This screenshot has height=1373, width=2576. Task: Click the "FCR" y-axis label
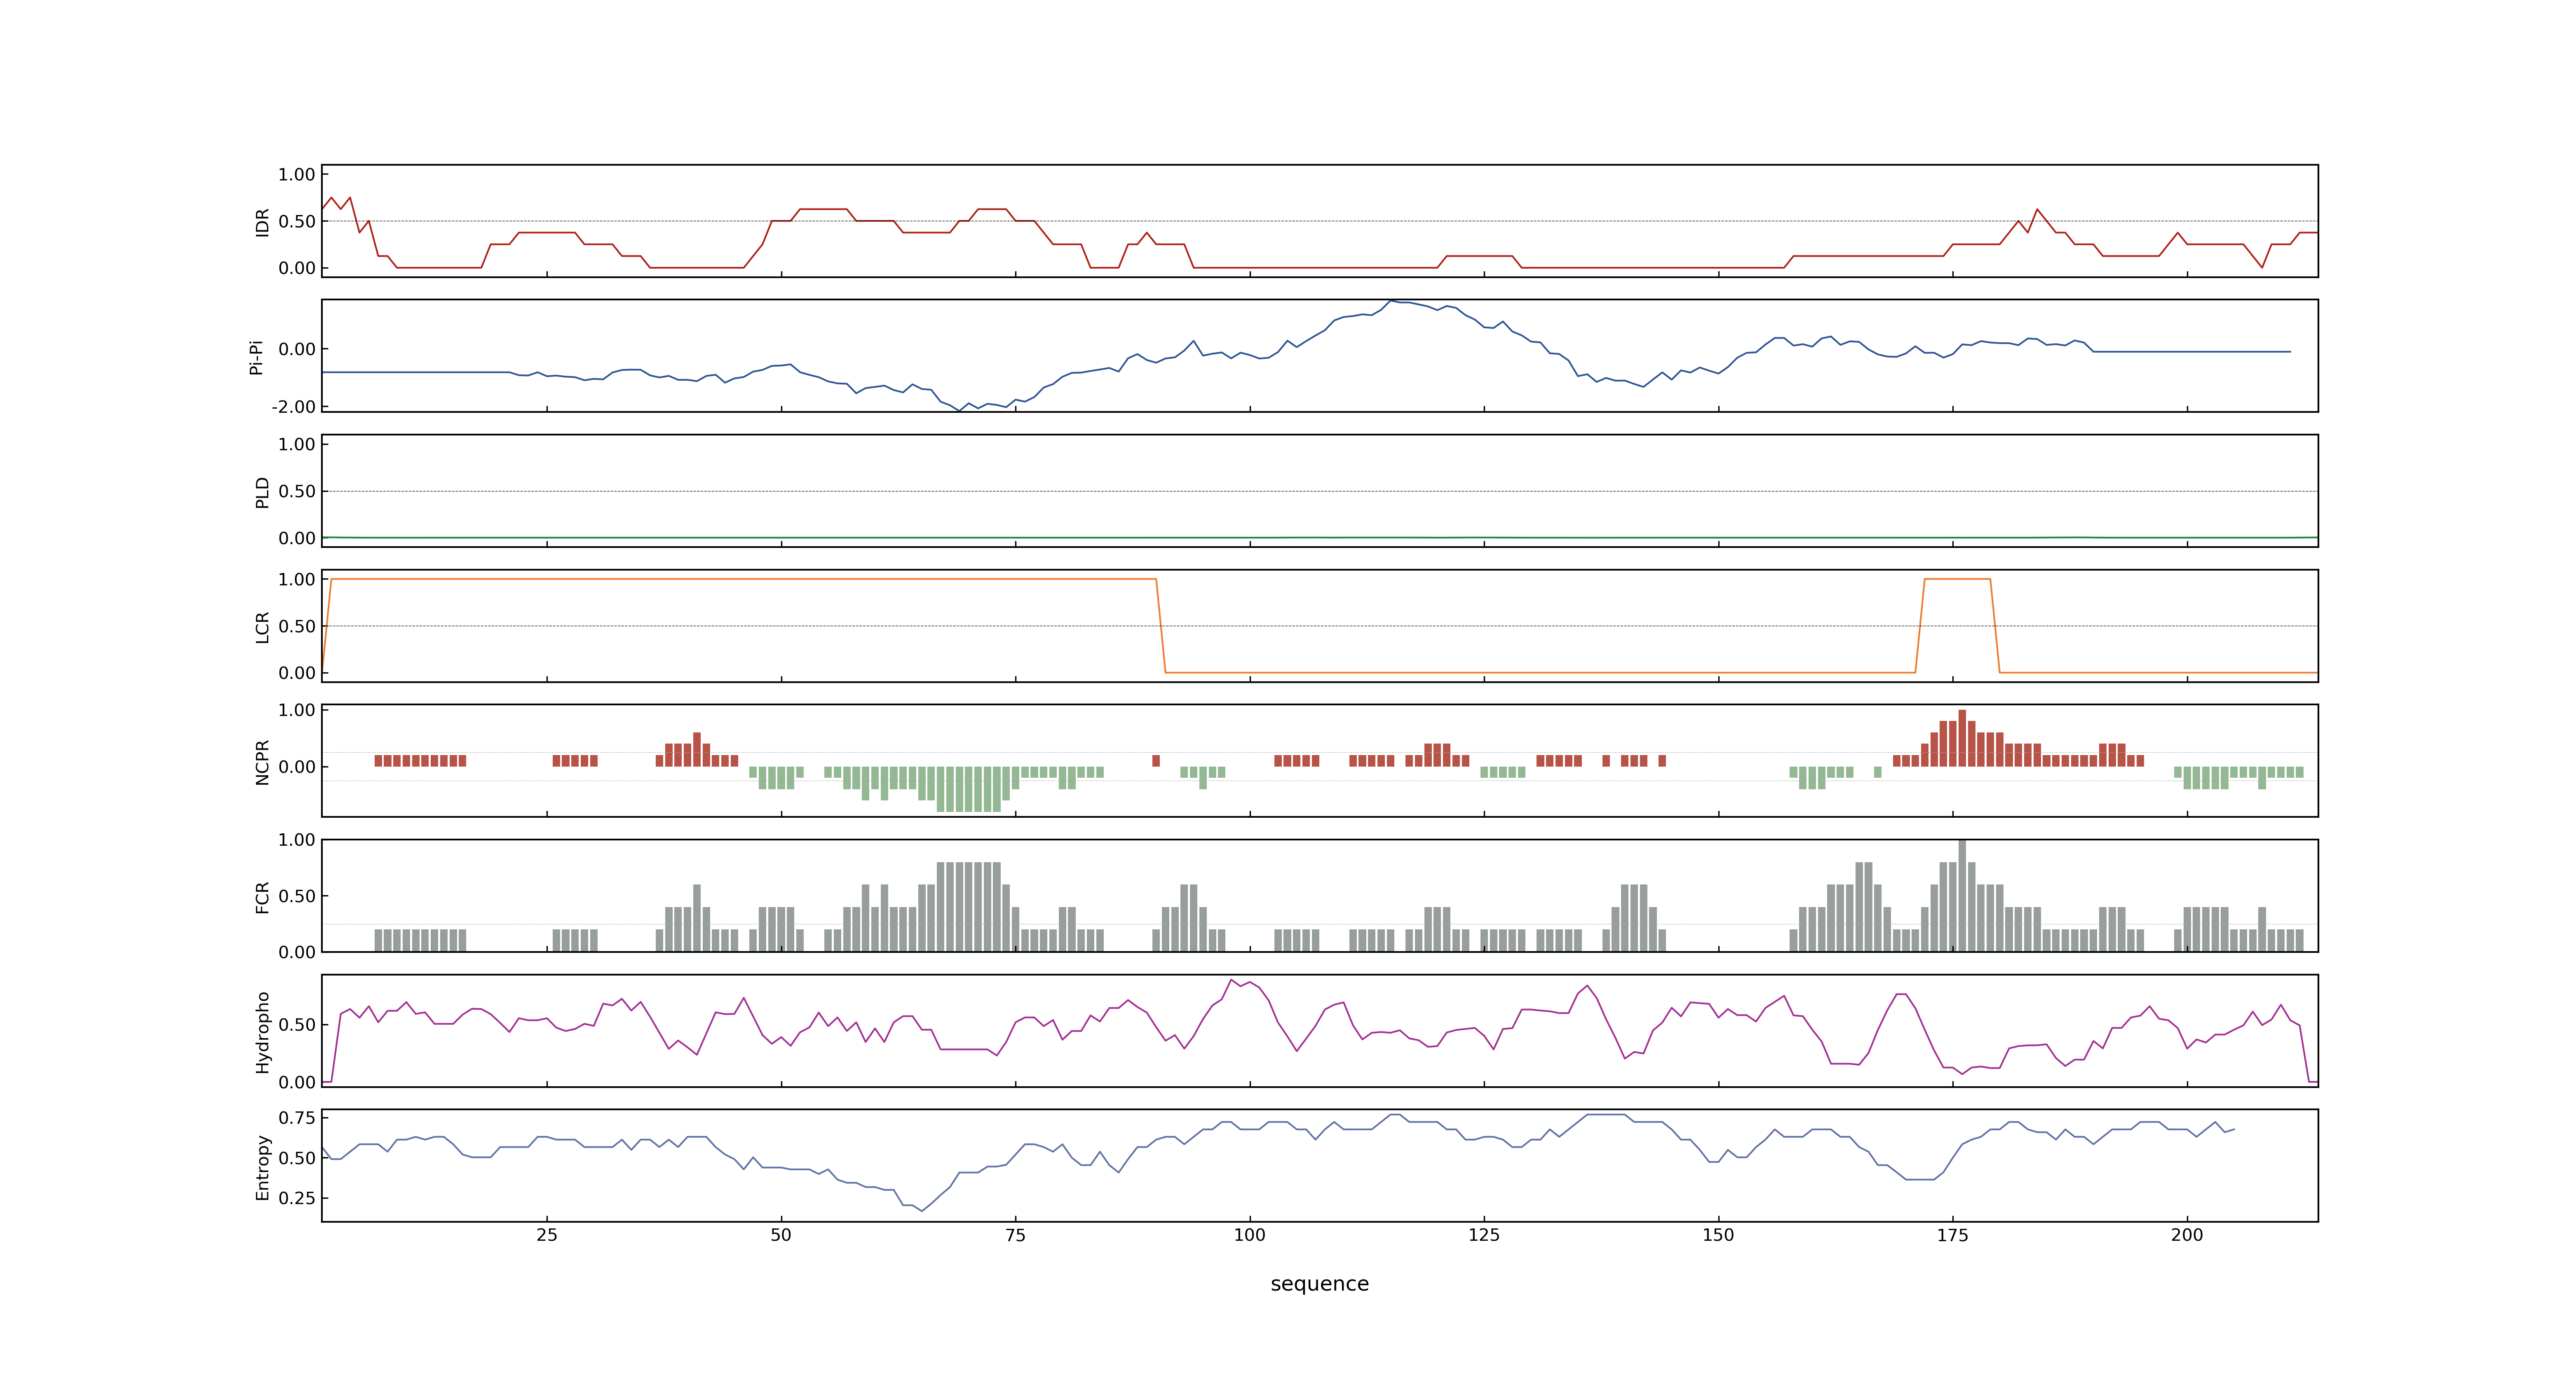[x=262, y=896]
